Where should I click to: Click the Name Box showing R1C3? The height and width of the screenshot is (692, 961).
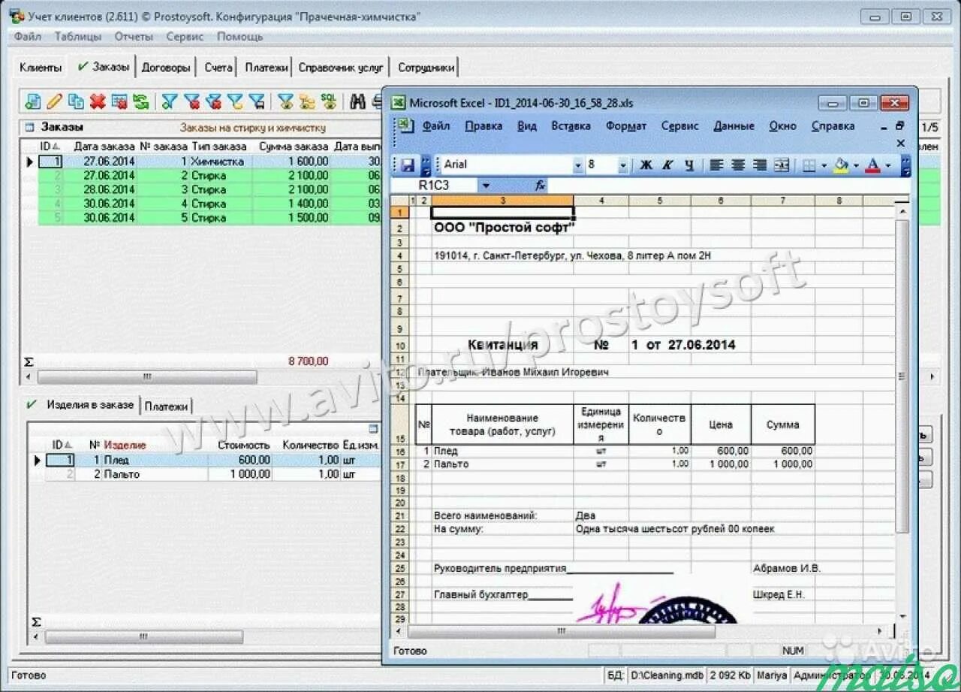coord(435,185)
